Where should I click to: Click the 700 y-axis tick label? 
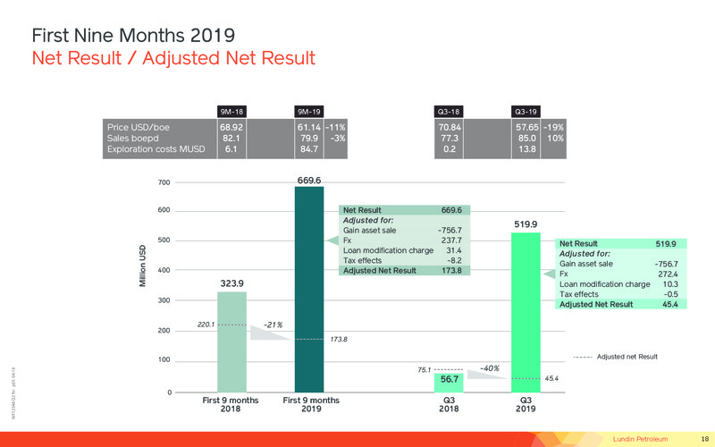click(x=164, y=182)
